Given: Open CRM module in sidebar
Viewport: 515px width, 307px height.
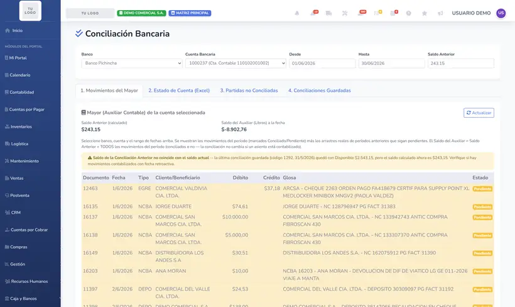Looking at the screenshot, I should pos(13,213).
